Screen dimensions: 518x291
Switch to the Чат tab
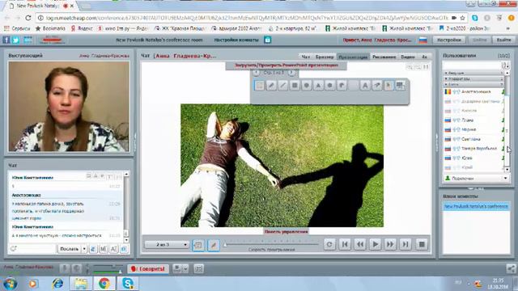click(306, 57)
